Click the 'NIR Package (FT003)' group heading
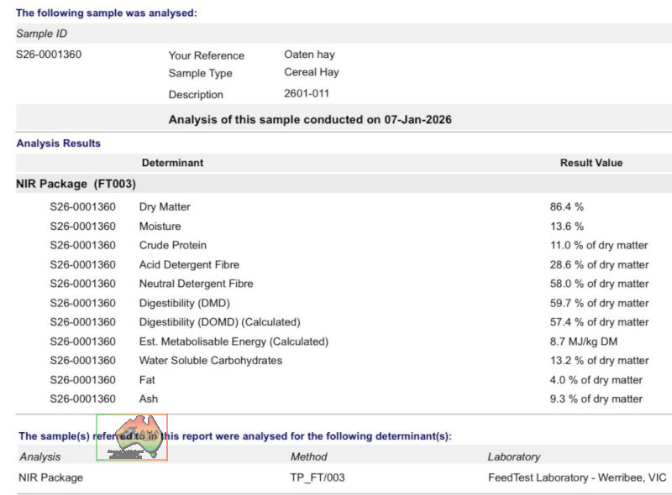 pos(76,184)
